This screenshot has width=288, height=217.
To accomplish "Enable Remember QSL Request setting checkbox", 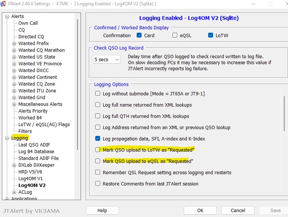I will tap(98, 172).
